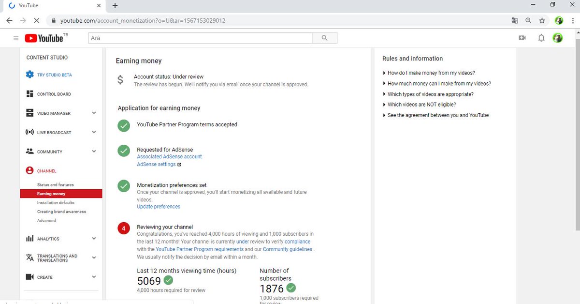580x304 pixels.
Task: Expand the Create section
Action: (94, 277)
